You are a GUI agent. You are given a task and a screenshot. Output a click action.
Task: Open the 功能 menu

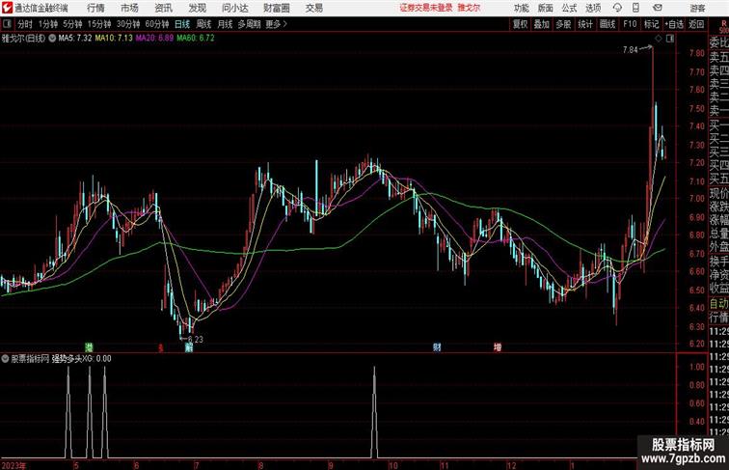pyautogui.click(x=521, y=8)
